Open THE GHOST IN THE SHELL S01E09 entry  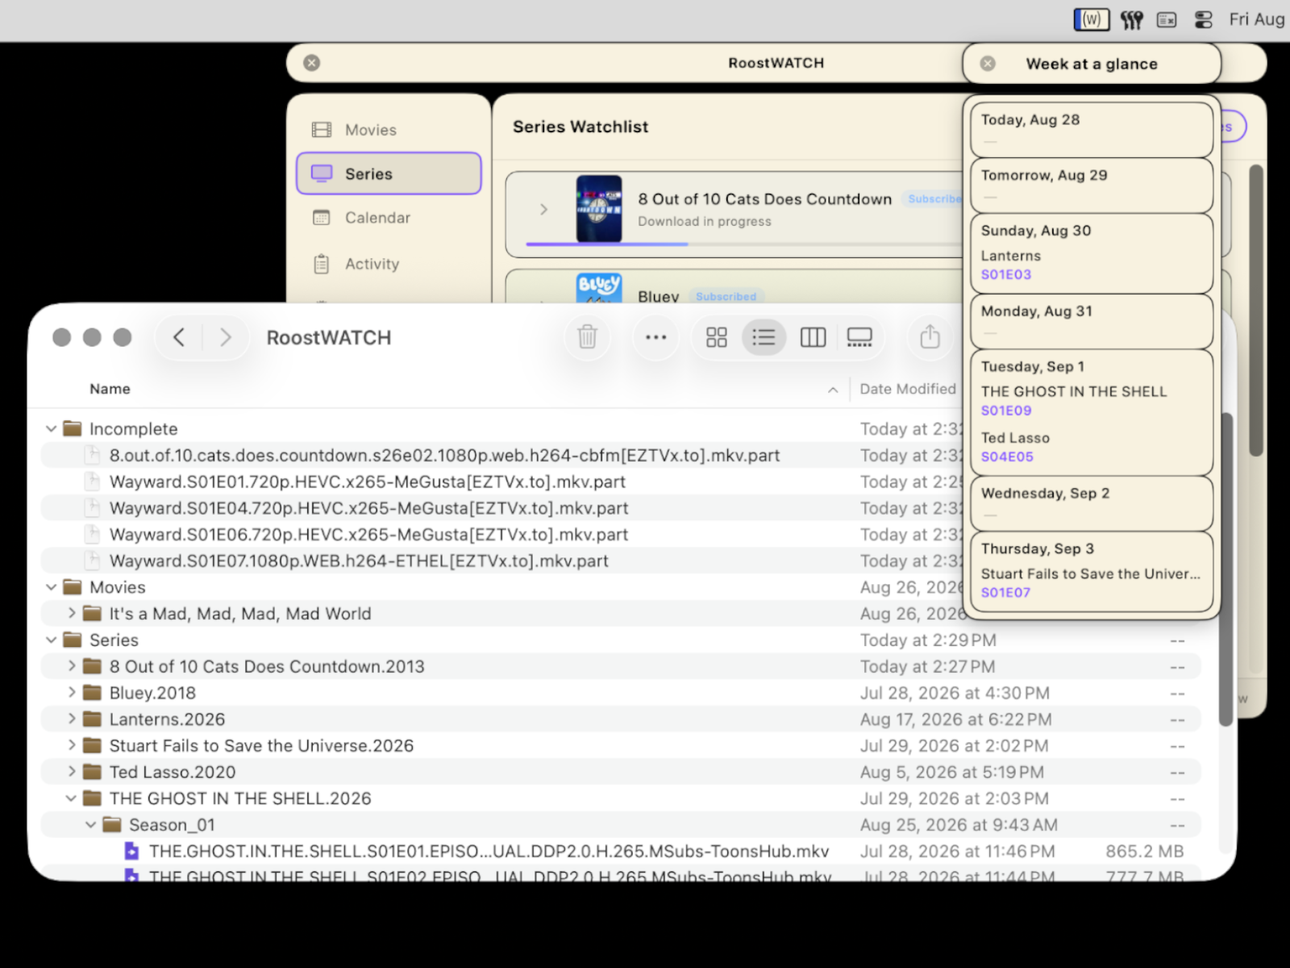tap(1074, 400)
